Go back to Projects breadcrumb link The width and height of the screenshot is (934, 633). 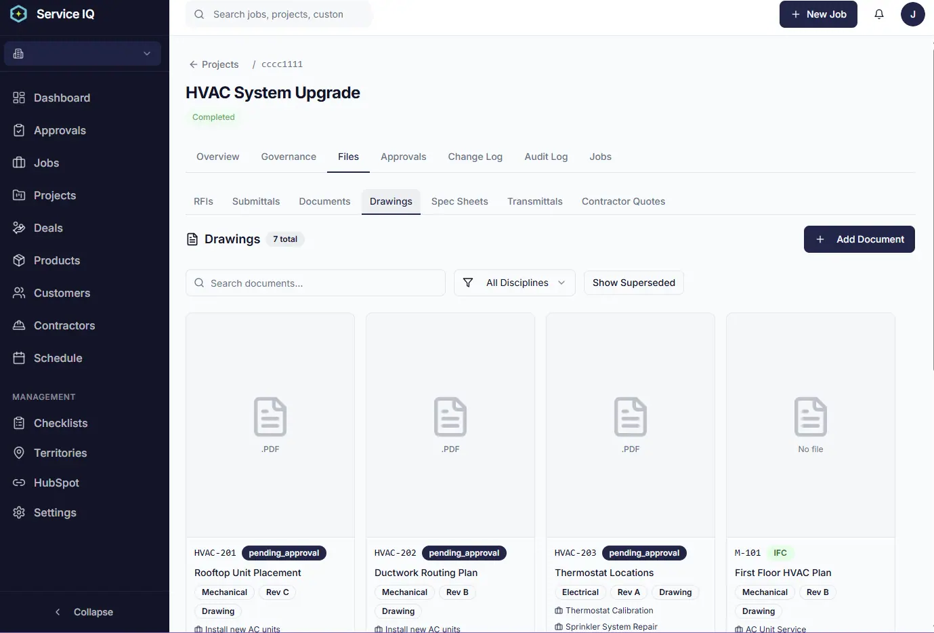pos(213,64)
